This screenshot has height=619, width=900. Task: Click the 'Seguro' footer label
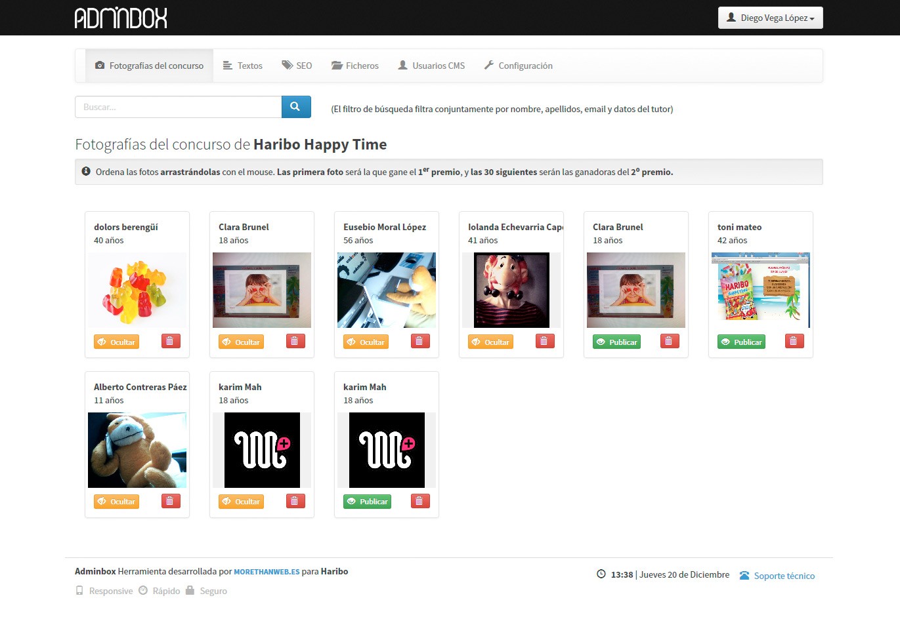213,591
